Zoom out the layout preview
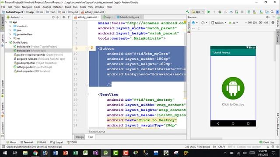Screen dimensions: 280x157 250,23
